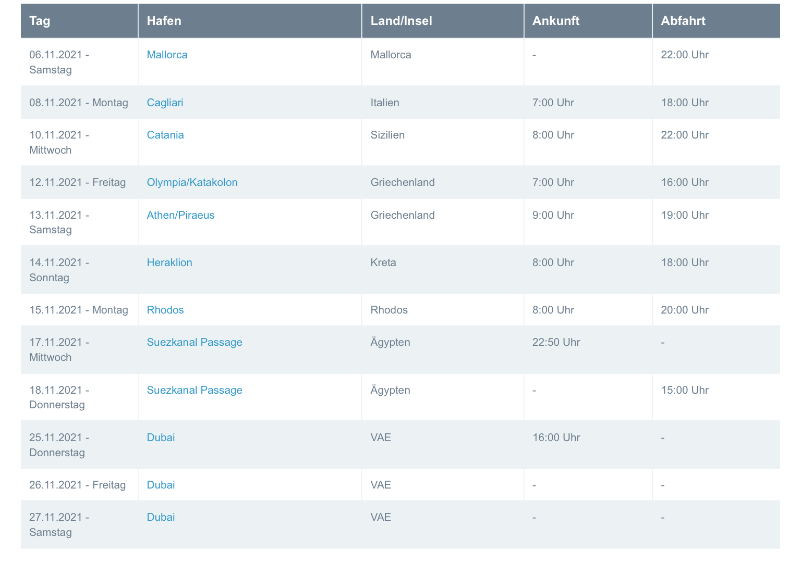Open the Rhodos port link

(x=165, y=310)
